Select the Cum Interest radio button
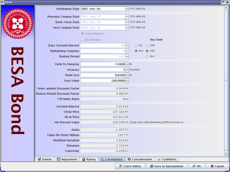The height and width of the screenshot is (172, 230). tap(82, 33)
